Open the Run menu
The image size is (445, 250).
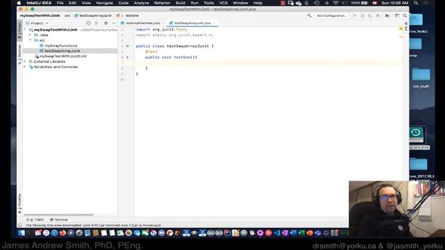point(195,3)
